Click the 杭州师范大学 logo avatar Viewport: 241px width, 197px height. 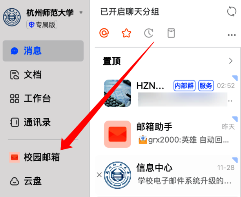12,17
